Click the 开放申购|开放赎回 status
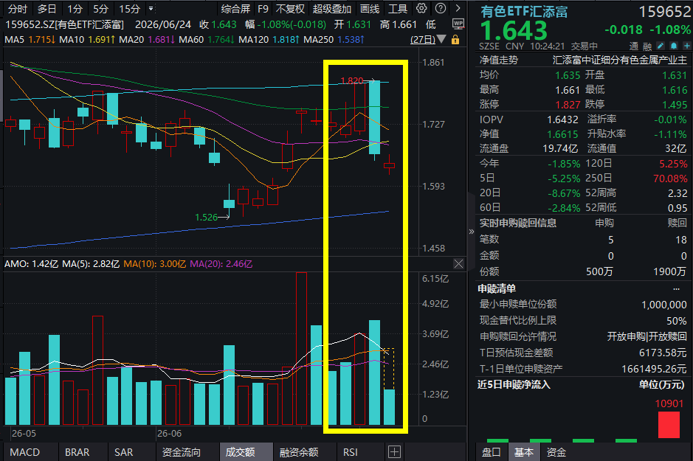This screenshot has width=693, height=461. pos(647,337)
